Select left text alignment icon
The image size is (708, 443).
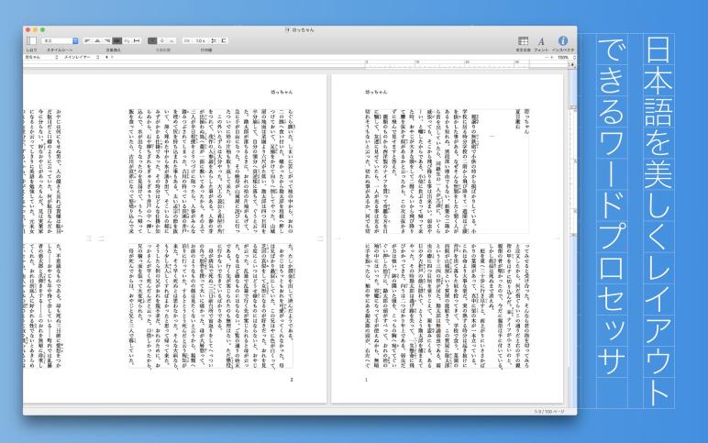[x=87, y=40]
